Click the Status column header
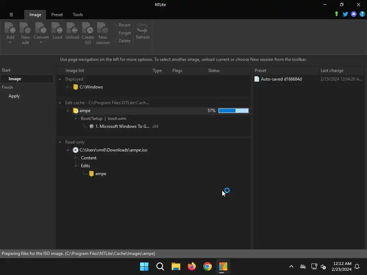Viewport: 367px width, 275px height. coord(228,71)
